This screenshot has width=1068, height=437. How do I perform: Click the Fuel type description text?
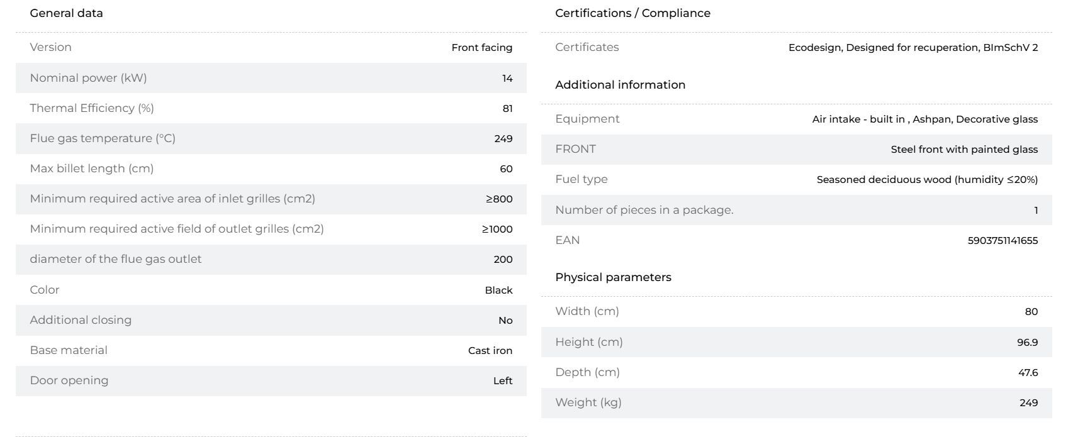tap(927, 180)
